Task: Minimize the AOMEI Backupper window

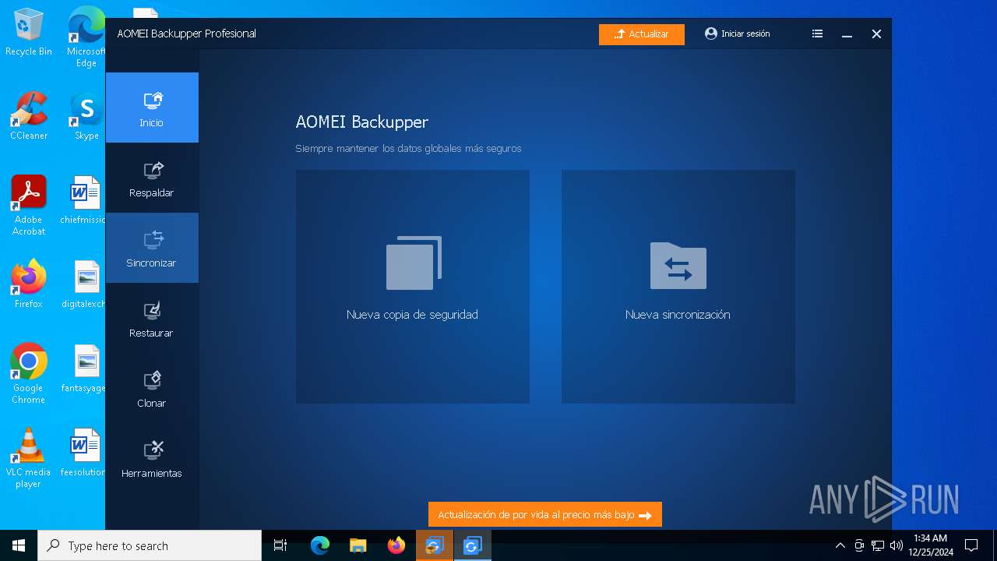Action: tap(847, 34)
